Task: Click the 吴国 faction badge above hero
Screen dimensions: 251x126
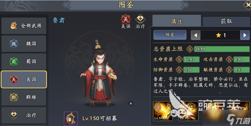Action: 126,22
